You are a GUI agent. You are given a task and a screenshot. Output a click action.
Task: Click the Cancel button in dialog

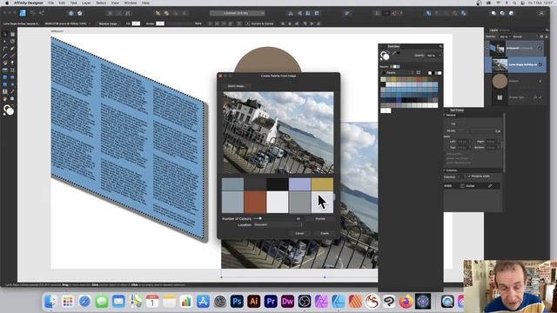pos(299,233)
